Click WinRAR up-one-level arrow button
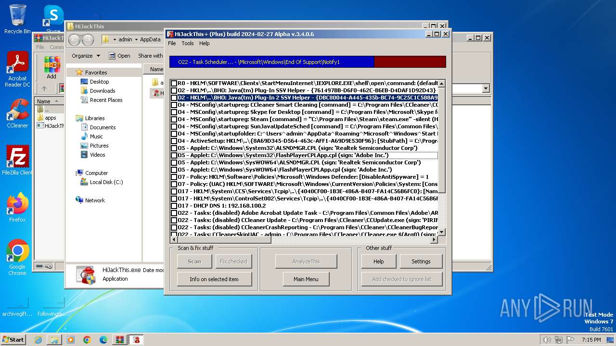This screenshot has height=346, width=616. point(44,88)
